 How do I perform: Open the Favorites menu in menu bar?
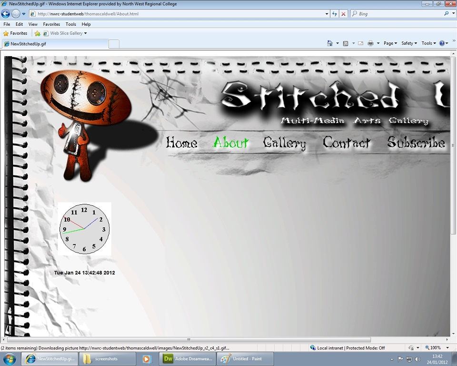coord(51,24)
